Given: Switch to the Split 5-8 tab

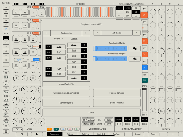Looking at the screenshot, I should (101, 134).
